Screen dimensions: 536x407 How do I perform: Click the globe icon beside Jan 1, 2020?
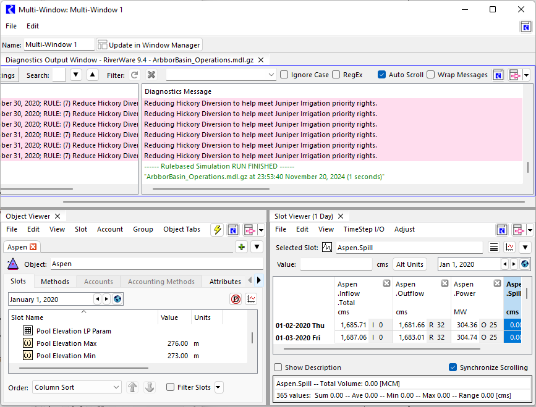click(525, 264)
